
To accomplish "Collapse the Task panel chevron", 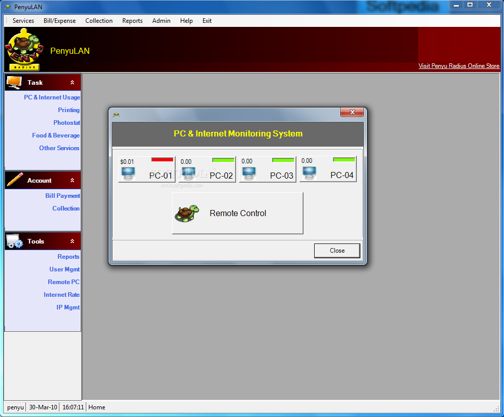I will click(72, 83).
